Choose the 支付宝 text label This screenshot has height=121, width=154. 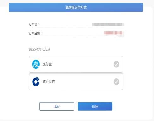[x=47, y=64]
